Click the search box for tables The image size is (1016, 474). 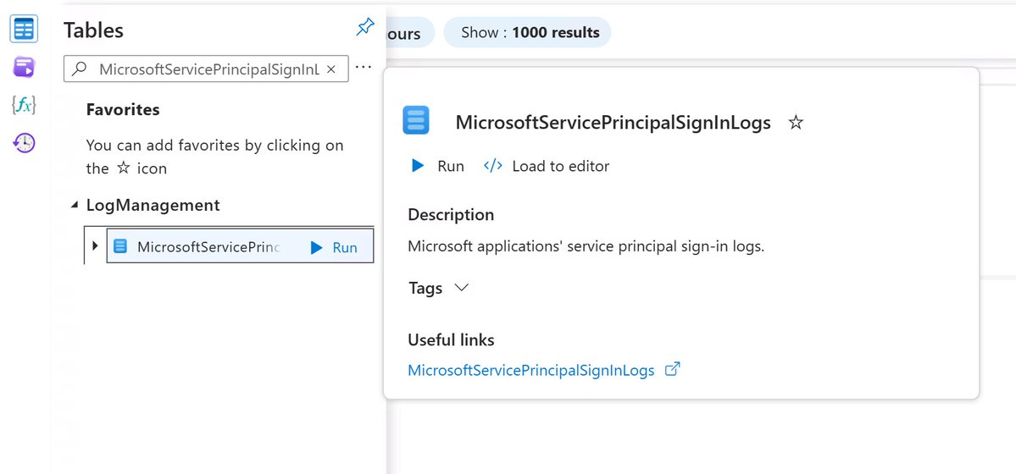point(206,69)
